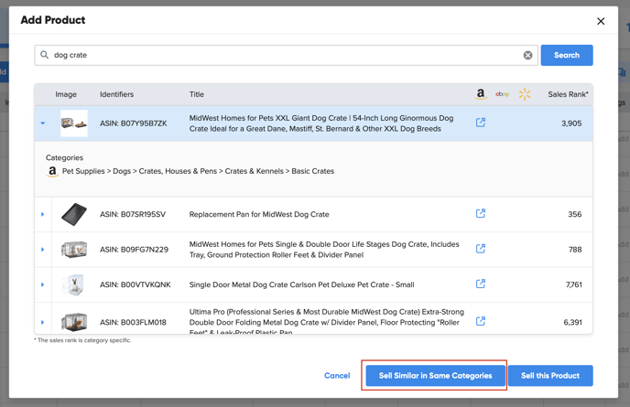630x407 pixels.
Task: Open external link for Carlson Pet Deluxe crate
Action: pyautogui.click(x=480, y=284)
